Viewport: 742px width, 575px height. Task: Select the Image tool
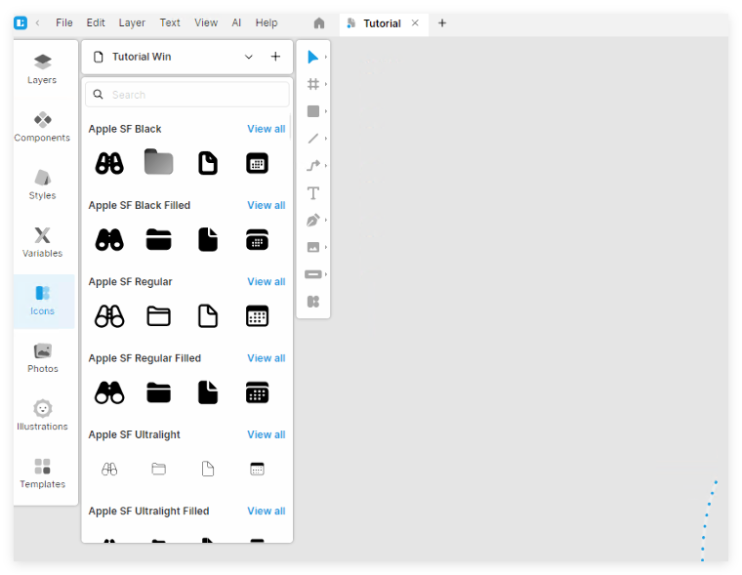(x=312, y=247)
